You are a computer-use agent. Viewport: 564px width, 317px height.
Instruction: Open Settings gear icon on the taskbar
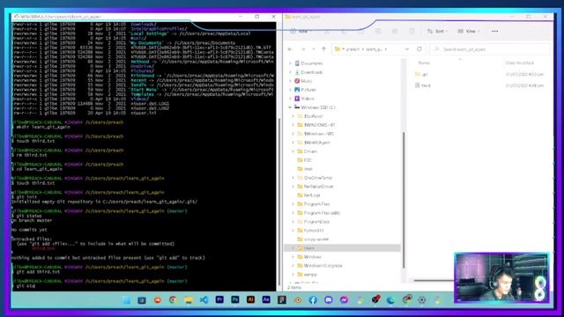tap(421, 299)
